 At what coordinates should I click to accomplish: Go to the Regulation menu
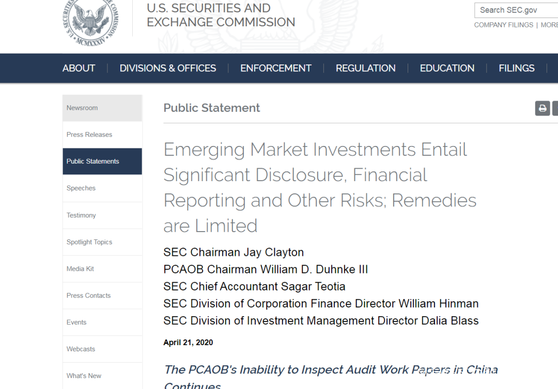366,68
